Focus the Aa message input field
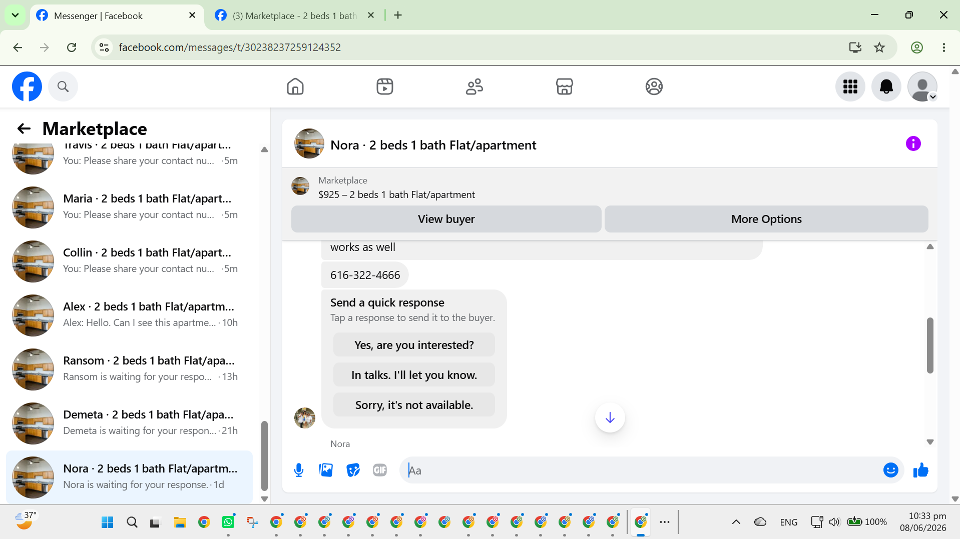This screenshot has height=539, width=960. coord(641,470)
